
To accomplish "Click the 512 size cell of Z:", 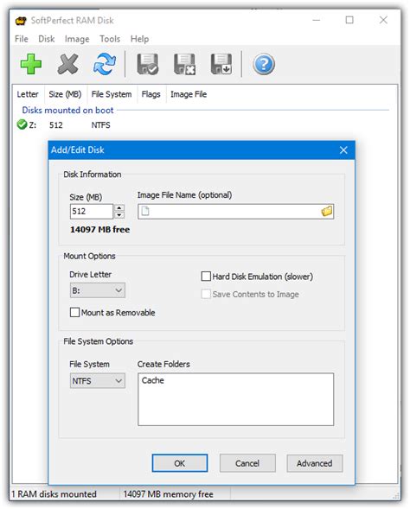I will tap(56, 125).
